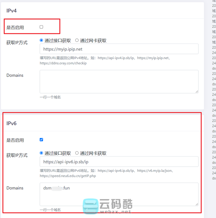Click the IPv6 Domains resize handle

point(196,204)
